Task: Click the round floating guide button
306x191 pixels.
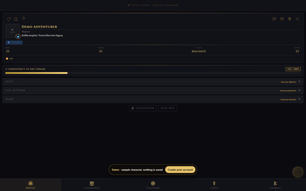Action: pos(298,172)
